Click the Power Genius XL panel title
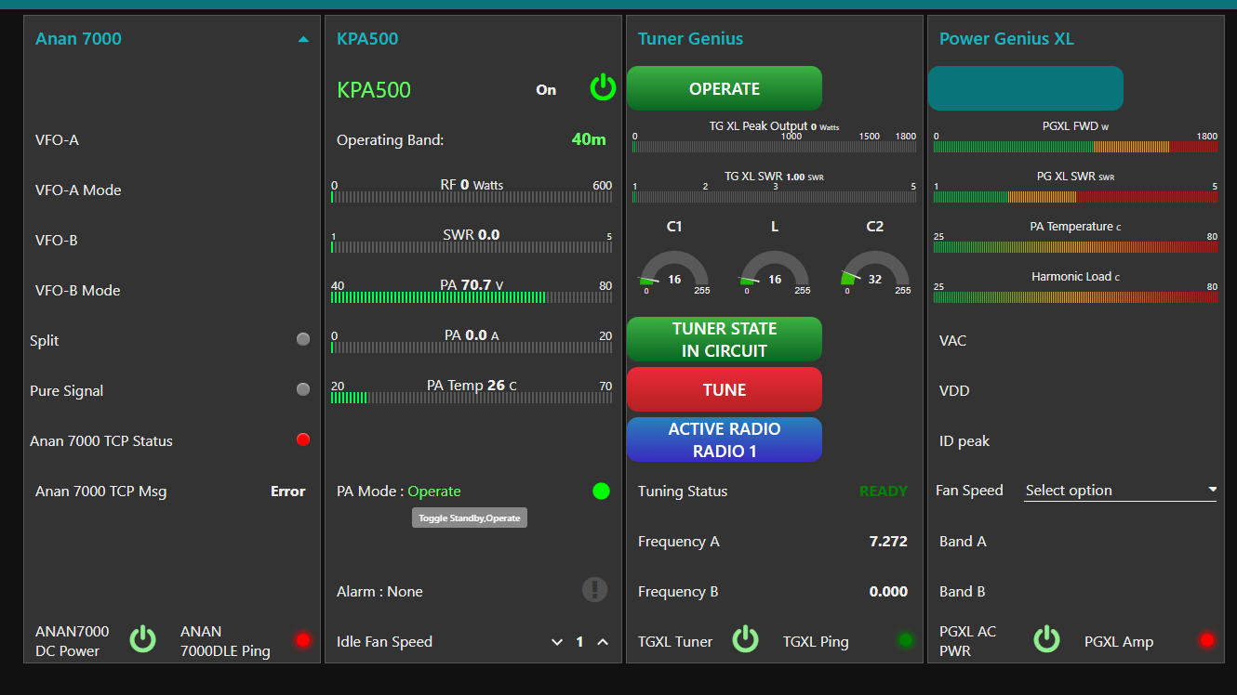Image resolution: width=1237 pixels, height=695 pixels. point(1006,39)
